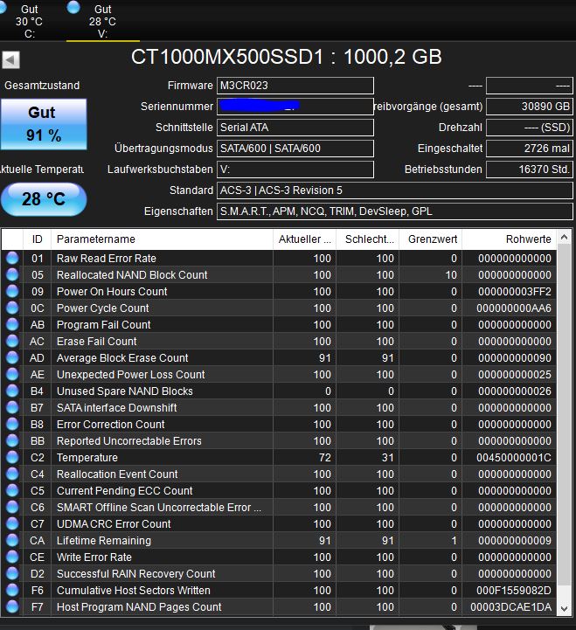The image size is (576, 630).
Task: Select the Lifetime Remaining text
Action: (104, 540)
